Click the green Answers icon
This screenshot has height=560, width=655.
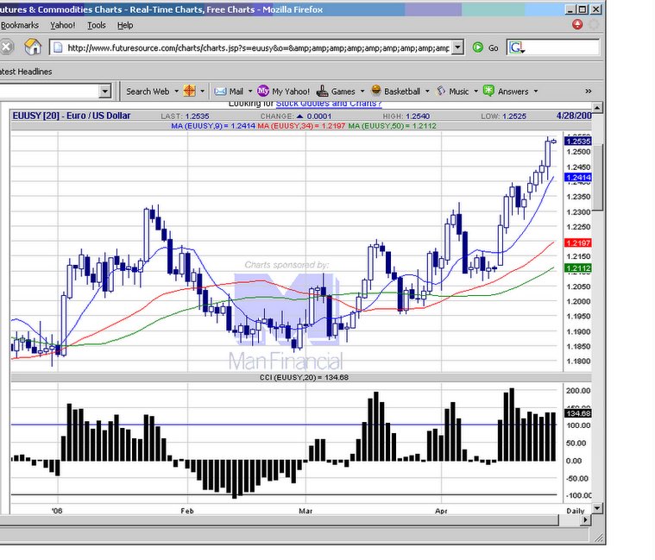[488, 91]
